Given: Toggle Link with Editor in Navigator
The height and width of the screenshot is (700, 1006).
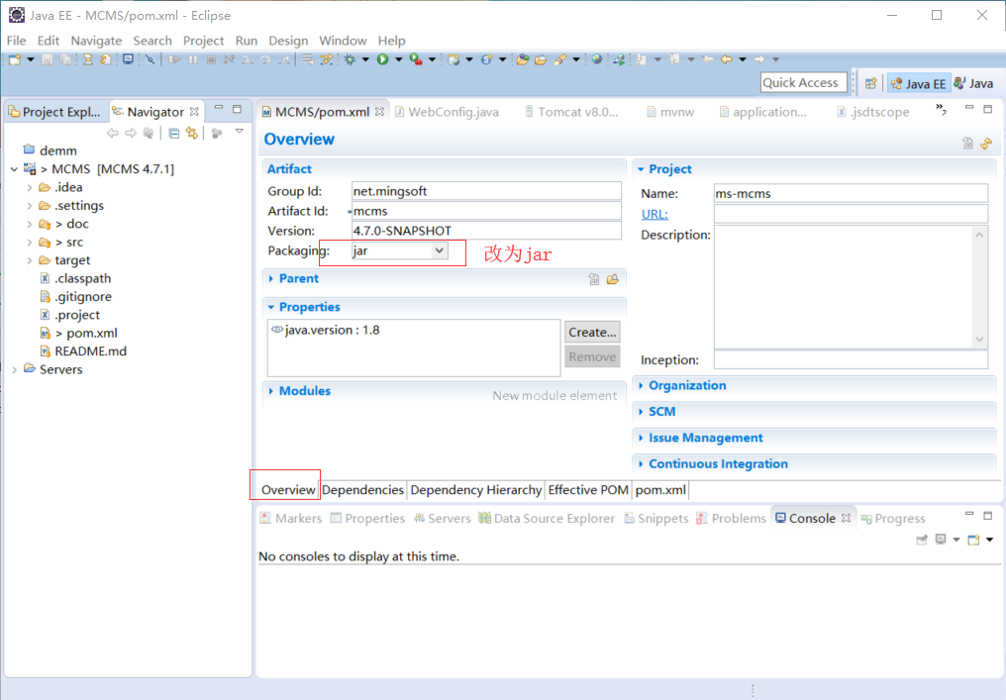Looking at the screenshot, I should coord(192,134).
